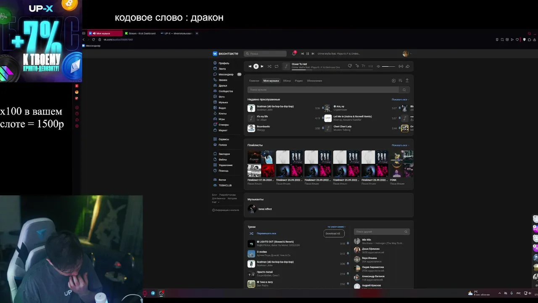This screenshot has height=303, width=538.
Task: Show lyrics with the Tт icon
Action: 364,66
